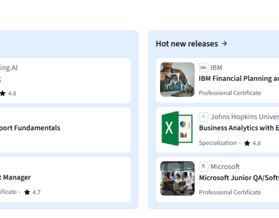Click the Specialization label under Business Analytics
The height and width of the screenshot is (218, 279).
tap(218, 143)
